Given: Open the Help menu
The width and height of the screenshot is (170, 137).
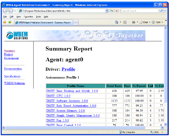Looking at the screenshot, I should [x=46, y=17].
